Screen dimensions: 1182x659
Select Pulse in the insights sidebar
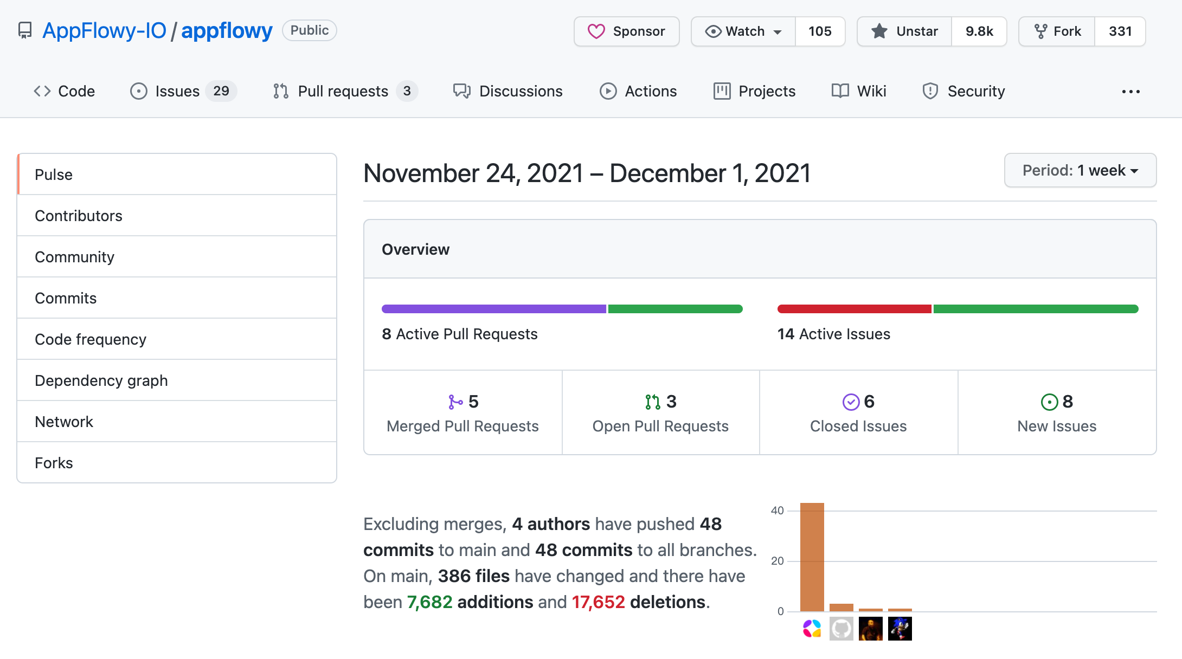[x=177, y=175]
